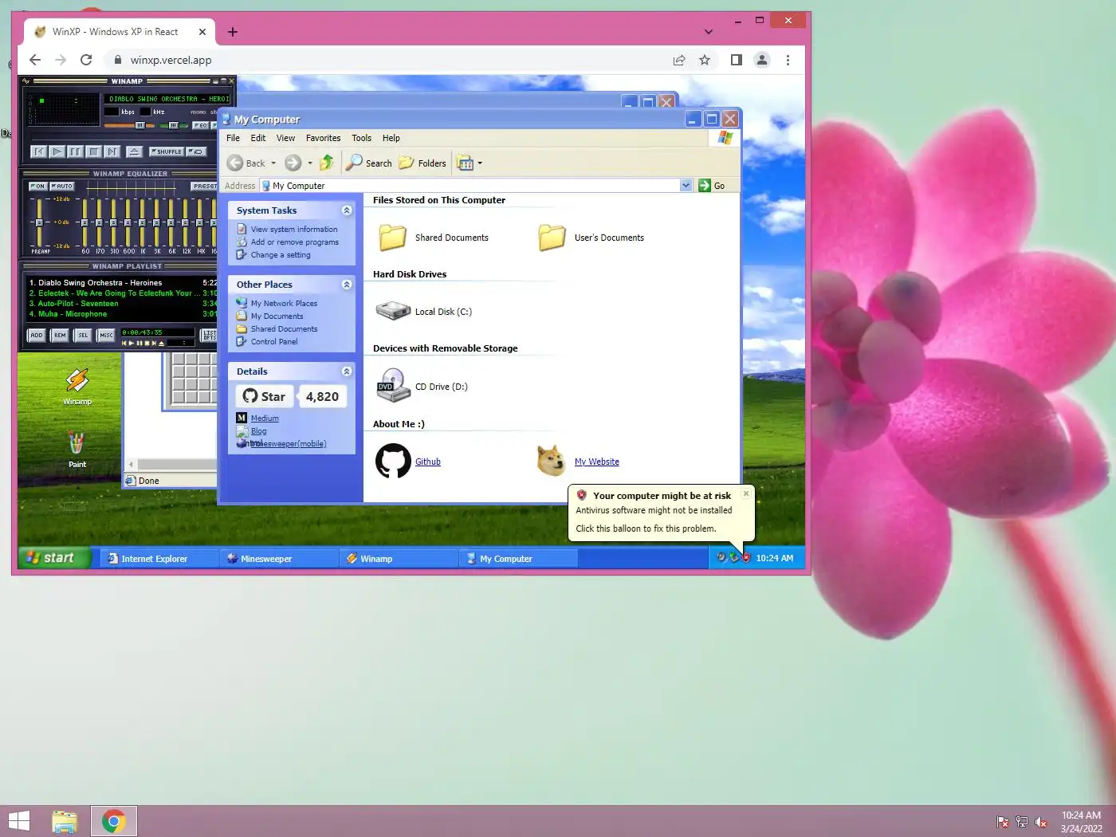Open My Network Places link
Screen dimensions: 1116x837
[x=284, y=304]
